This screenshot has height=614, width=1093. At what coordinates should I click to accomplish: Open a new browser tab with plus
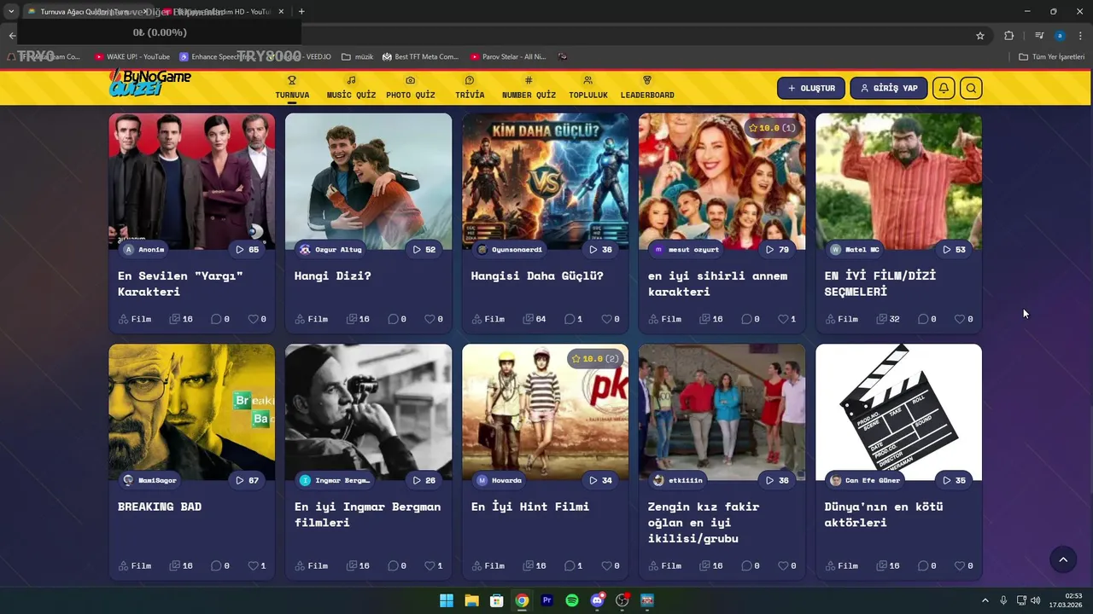(301, 11)
